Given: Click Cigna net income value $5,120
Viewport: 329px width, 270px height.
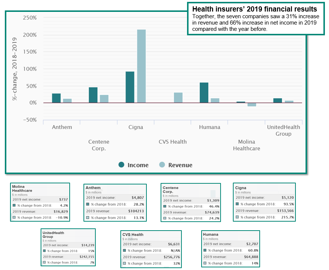Looking at the screenshot, I should [287, 197].
